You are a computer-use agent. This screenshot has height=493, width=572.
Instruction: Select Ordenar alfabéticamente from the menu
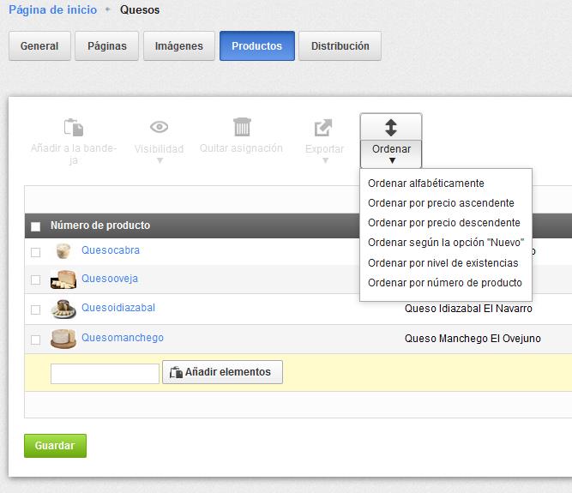coord(425,183)
